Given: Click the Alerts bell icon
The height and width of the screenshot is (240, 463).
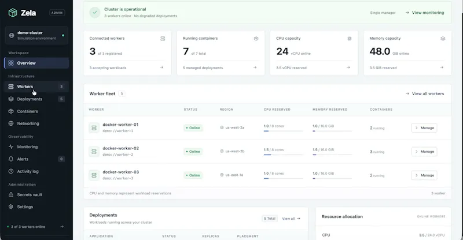Looking at the screenshot, I should click(x=11, y=159).
